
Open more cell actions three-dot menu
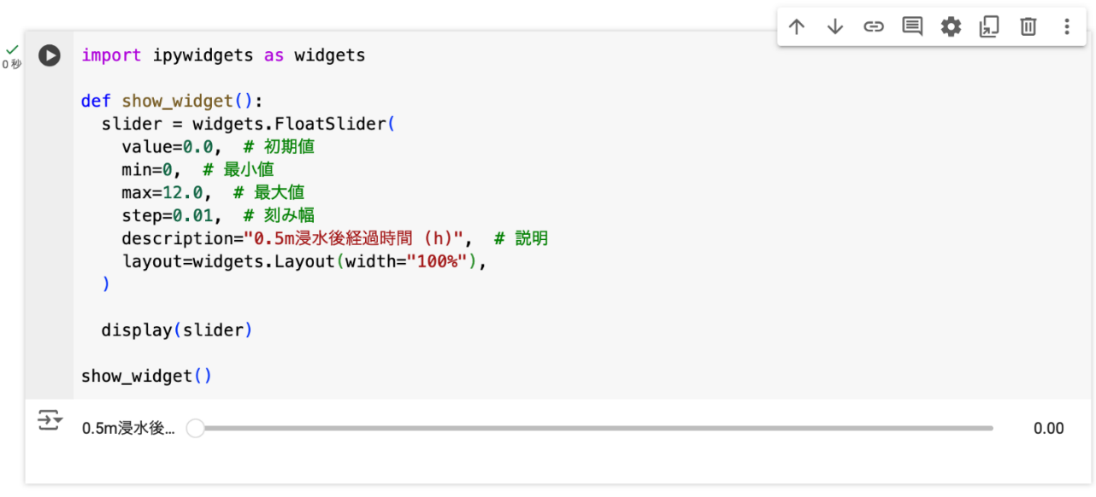pos(1066,27)
